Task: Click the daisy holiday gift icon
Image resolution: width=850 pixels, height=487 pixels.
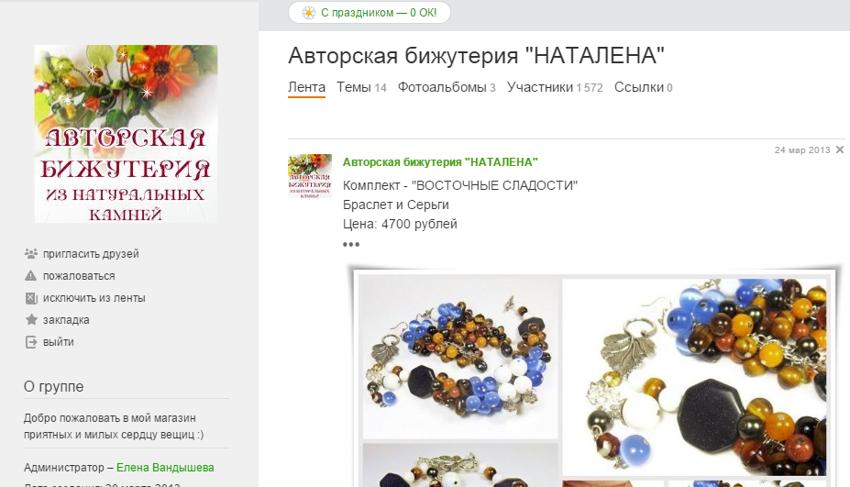Action: click(308, 13)
